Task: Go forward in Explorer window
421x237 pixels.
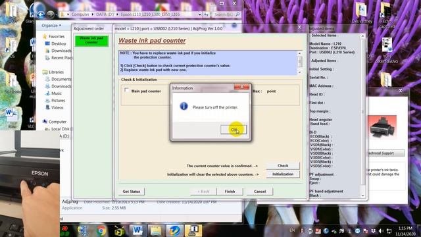Action: tap(50, 14)
